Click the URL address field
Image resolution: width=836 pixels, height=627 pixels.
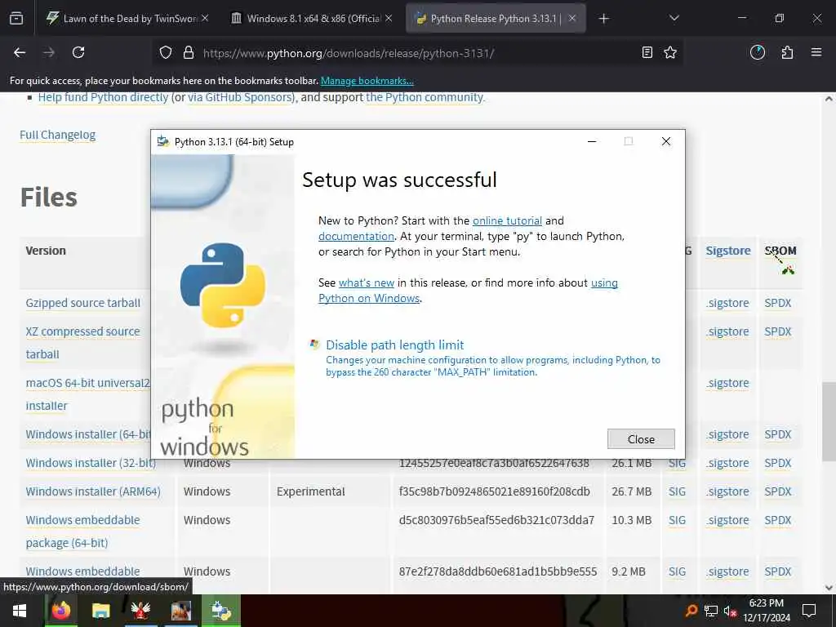click(417, 53)
